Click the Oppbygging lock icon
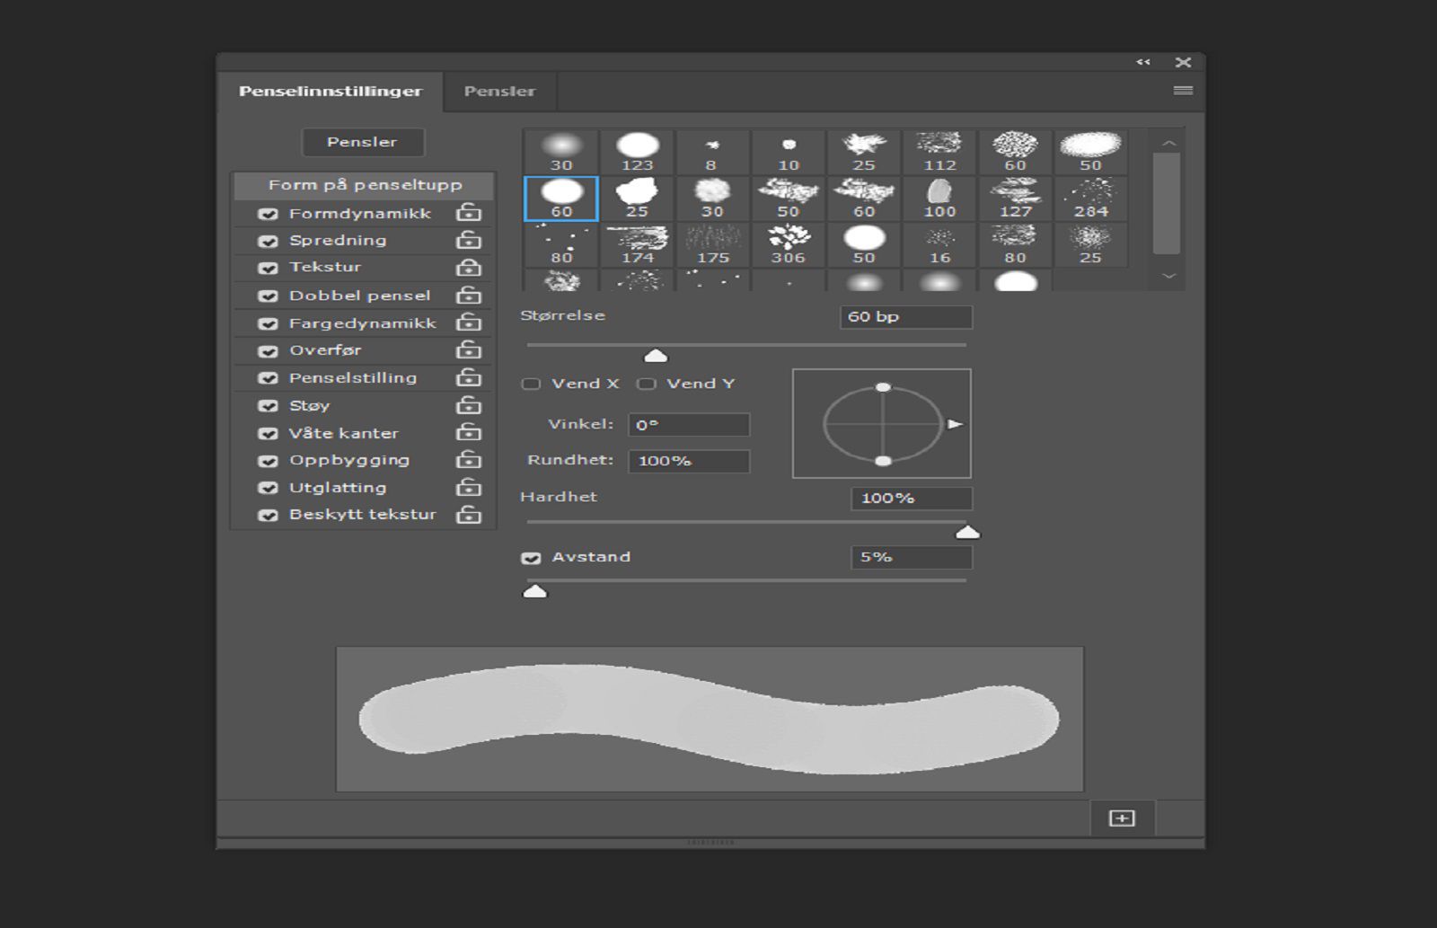Viewport: 1437px width, 928px height. pyautogui.click(x=469, y=460)
